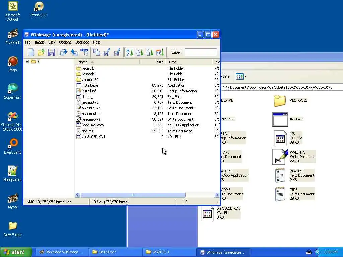Click the file list scroll left arrow
This screenshot has width=343, height=257.
click(77, 195)
